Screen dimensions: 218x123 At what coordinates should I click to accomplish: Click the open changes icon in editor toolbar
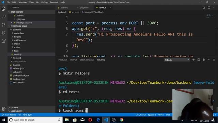(x=204, y=8)
